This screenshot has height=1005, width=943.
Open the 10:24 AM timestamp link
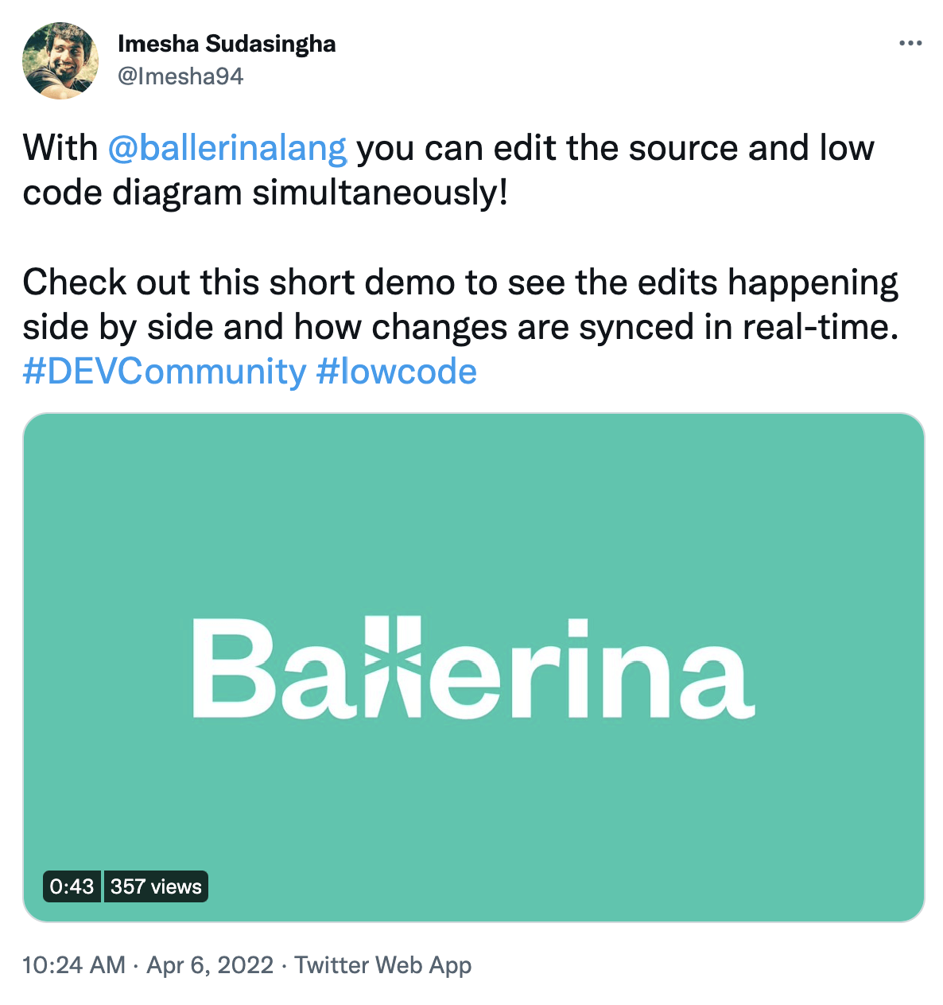tap(74, 965)
